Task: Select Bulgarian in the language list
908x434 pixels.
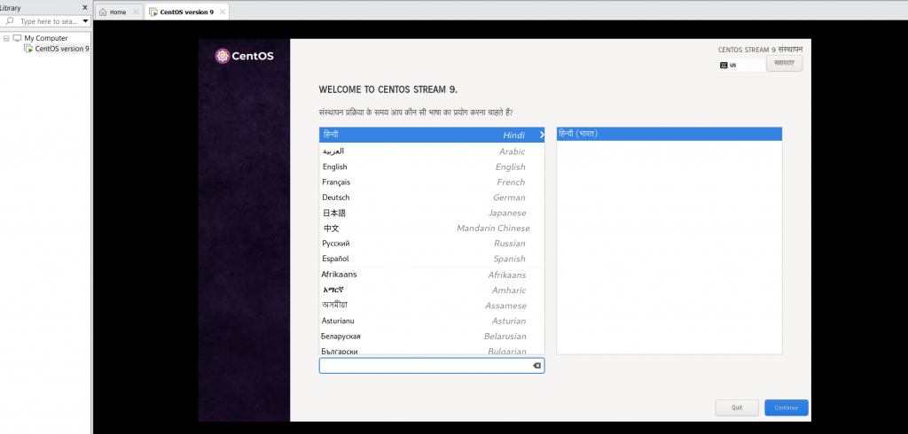Action: (x=432, y=350)
